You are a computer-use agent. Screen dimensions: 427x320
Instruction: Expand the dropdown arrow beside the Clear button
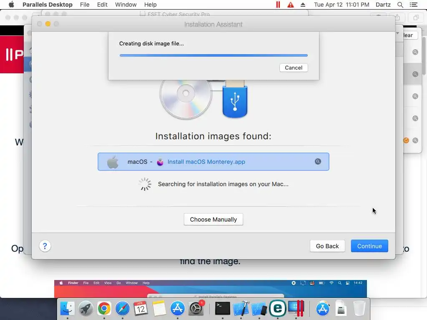398,33
